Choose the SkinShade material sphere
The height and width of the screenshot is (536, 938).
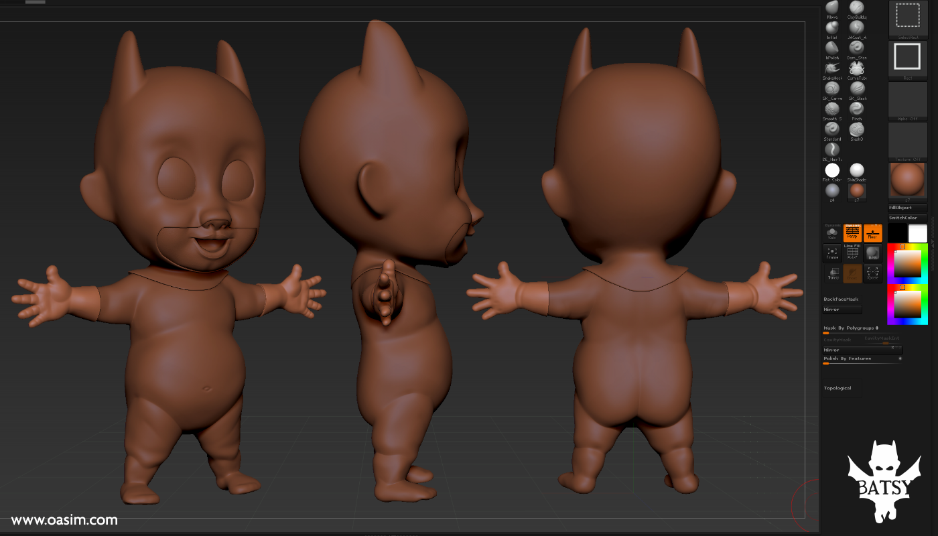point(856,170)
